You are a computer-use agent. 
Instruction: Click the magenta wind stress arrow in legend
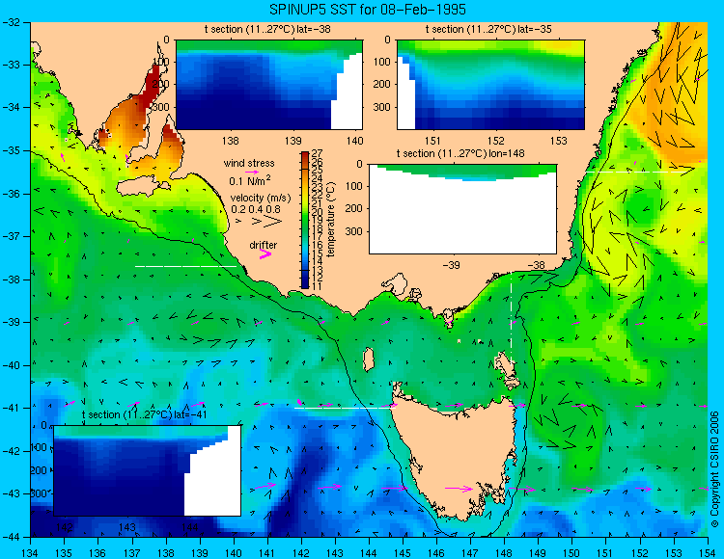(252, 172)
